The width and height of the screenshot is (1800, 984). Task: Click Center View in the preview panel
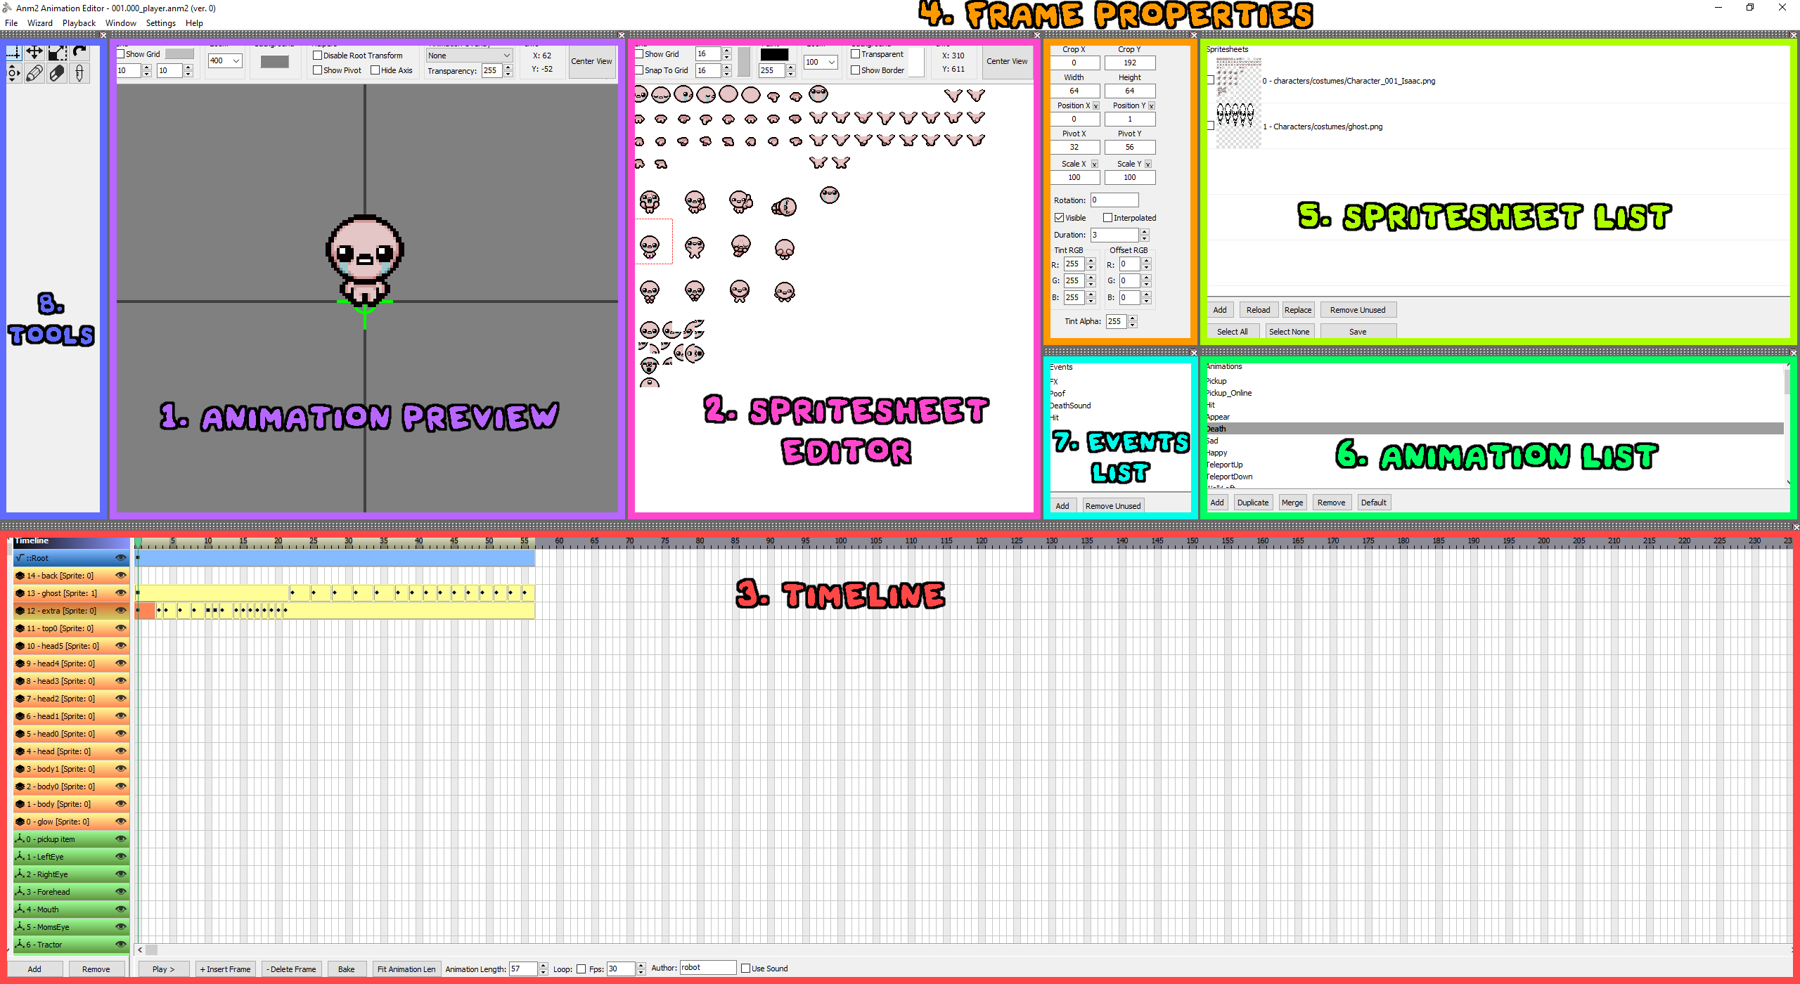coord(591,61)
